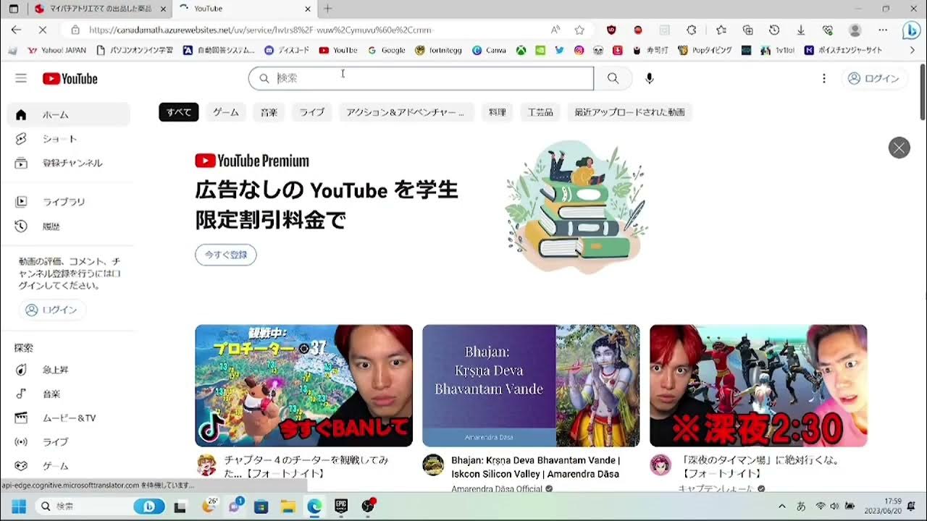The image size is (927, 521).
Task: Click the browser address bar URL
Action: [261, 30]
